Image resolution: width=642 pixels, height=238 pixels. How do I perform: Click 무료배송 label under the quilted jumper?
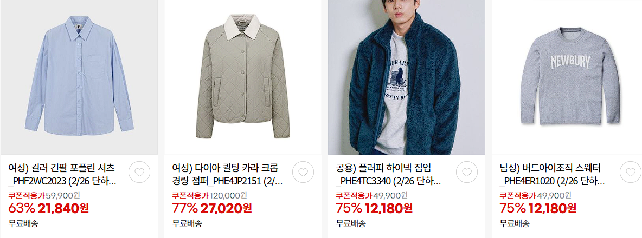pyautogui.click(x=187, y=223)
